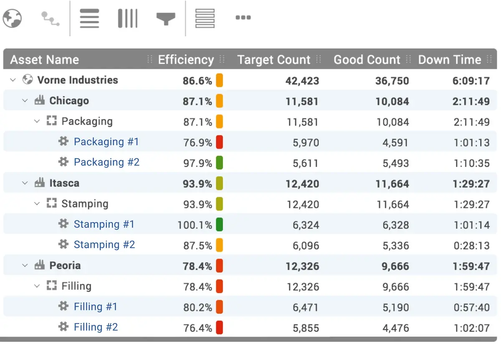
Task: Click the Down Time column drag handle
Action: (489, 60)
